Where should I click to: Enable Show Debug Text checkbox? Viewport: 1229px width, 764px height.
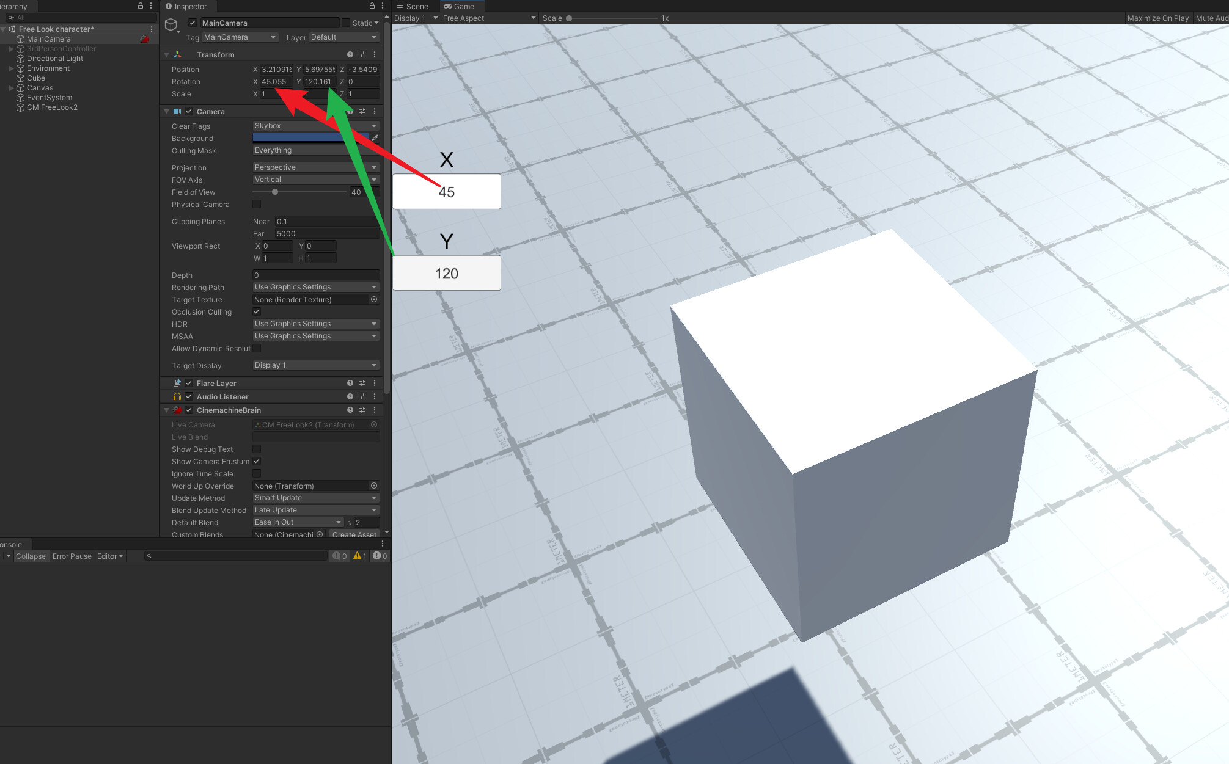(257, 449)
